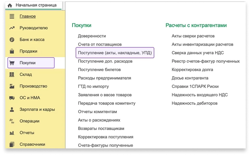Open Досье контрагента
Image resolution: width=251 pixels, height=155 pixels.
(x=190, y=78)
